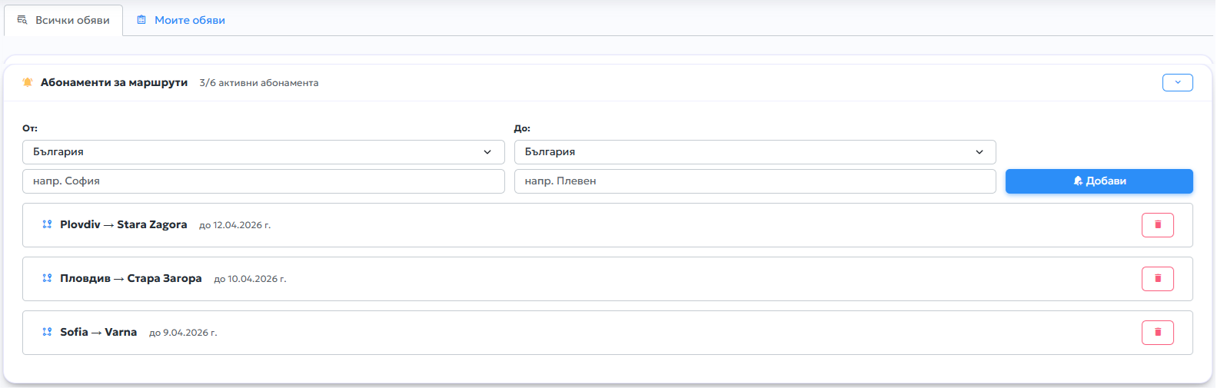Focus the 'напр. София' origin city field
Image resolution: width=1217 pixels, height=388 pixels.
[263, 181]
